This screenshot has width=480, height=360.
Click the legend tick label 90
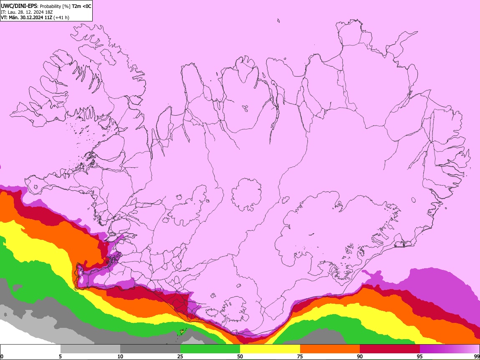tap(360, 357)
